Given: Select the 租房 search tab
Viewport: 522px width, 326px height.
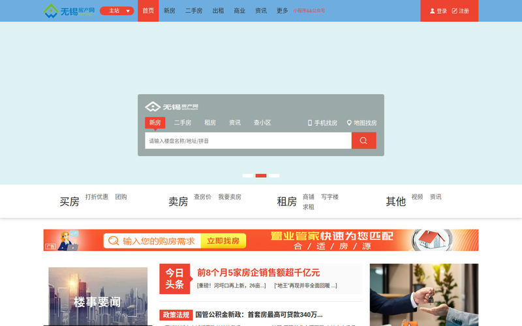Looking at the screenshot, I should tap(210, 123).
